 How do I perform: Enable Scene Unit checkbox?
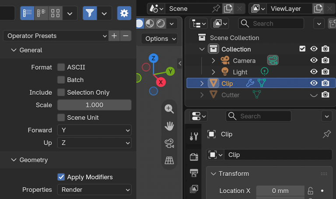coord(61,117)
